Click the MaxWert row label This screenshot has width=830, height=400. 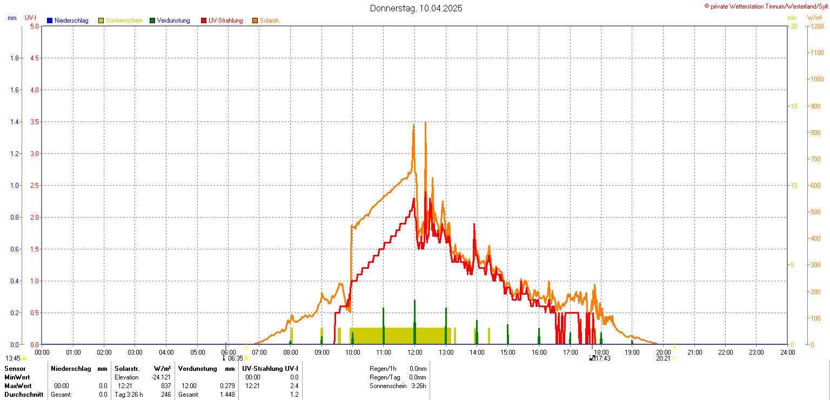coord(17,386)
